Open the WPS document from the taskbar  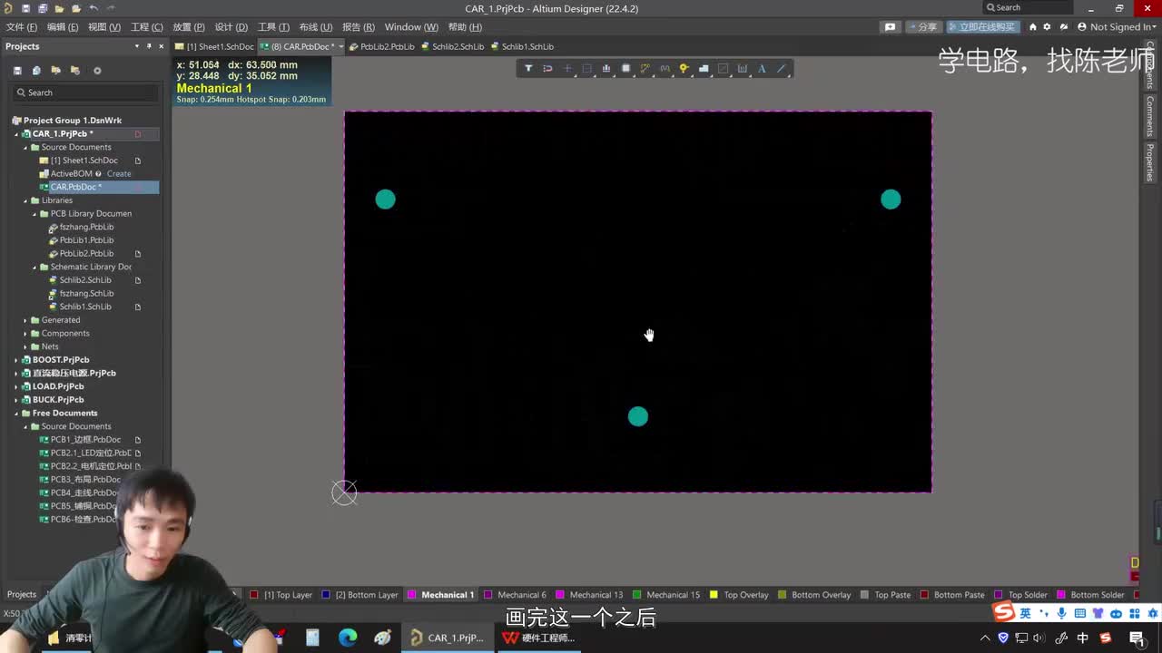[539, 638]
